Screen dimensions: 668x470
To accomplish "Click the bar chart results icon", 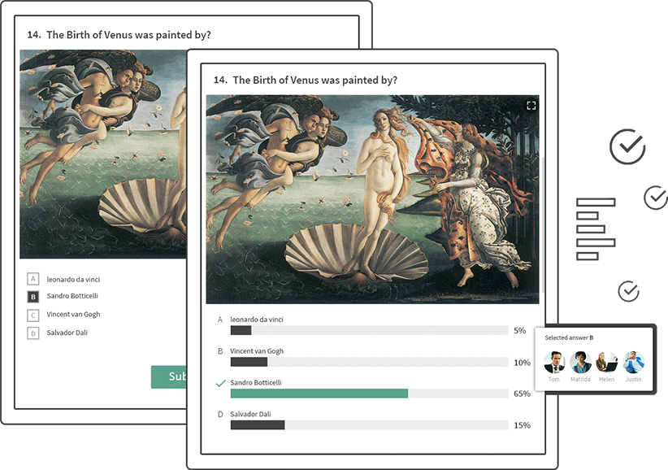I will 596,228.
